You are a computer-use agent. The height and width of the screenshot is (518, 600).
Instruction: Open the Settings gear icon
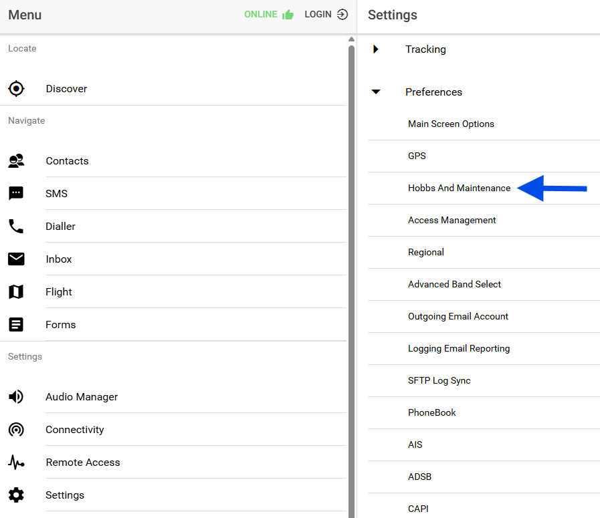(x=16, y=495)
